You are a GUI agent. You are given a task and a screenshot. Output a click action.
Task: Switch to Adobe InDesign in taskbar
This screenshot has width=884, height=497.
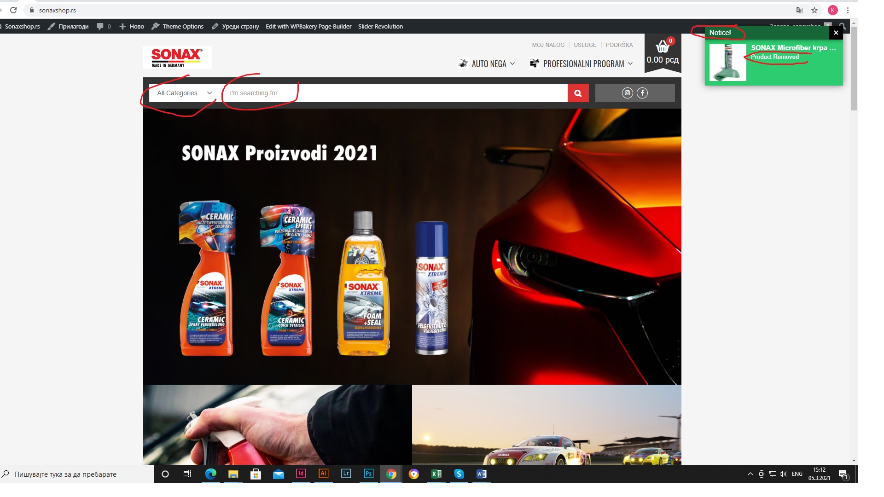pos(301,474)
